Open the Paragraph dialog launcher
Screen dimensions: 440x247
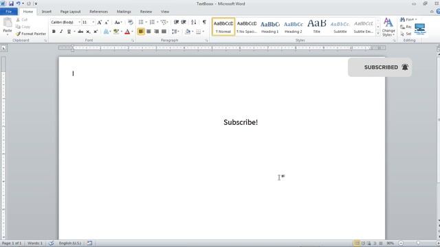(206, 40)
